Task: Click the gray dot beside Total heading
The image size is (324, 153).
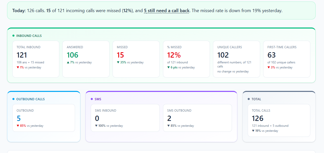Action: click(249, 99)
